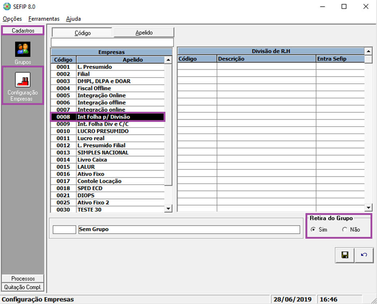Select company 0004 Fiscal Offline

pyautogui.click(x=108, y=88)
